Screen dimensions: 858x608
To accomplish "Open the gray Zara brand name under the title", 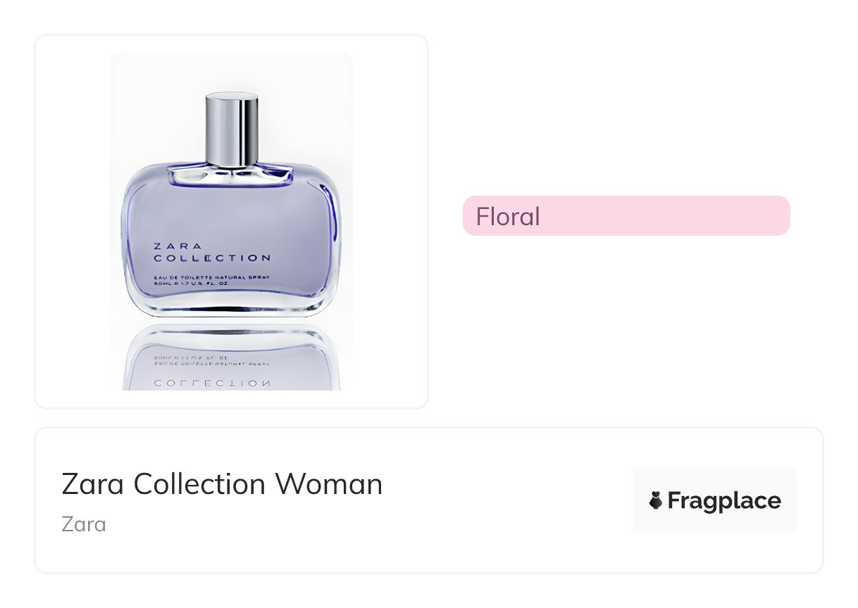I will coord(84,524).
